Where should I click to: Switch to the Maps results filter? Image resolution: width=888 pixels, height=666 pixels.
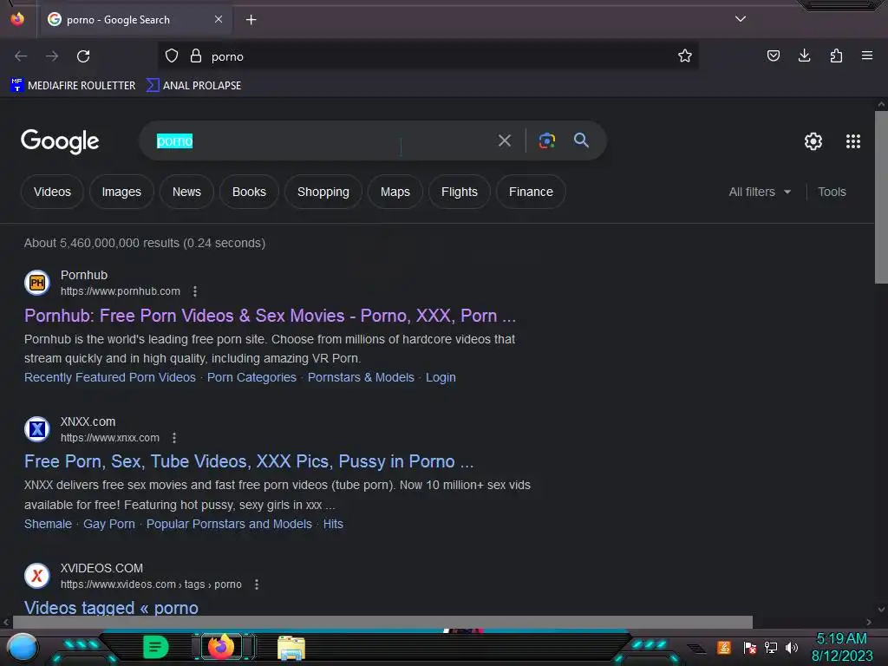[x=395, y=192]
